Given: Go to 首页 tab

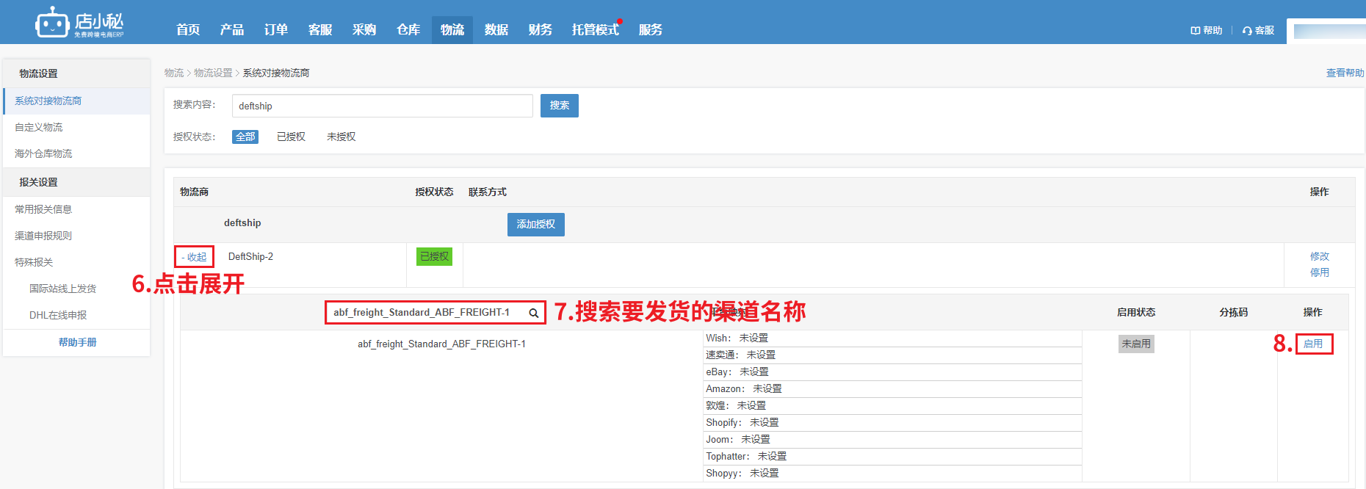Looking at the screenshot, I should pyautogui.click(x=188, y=29).
